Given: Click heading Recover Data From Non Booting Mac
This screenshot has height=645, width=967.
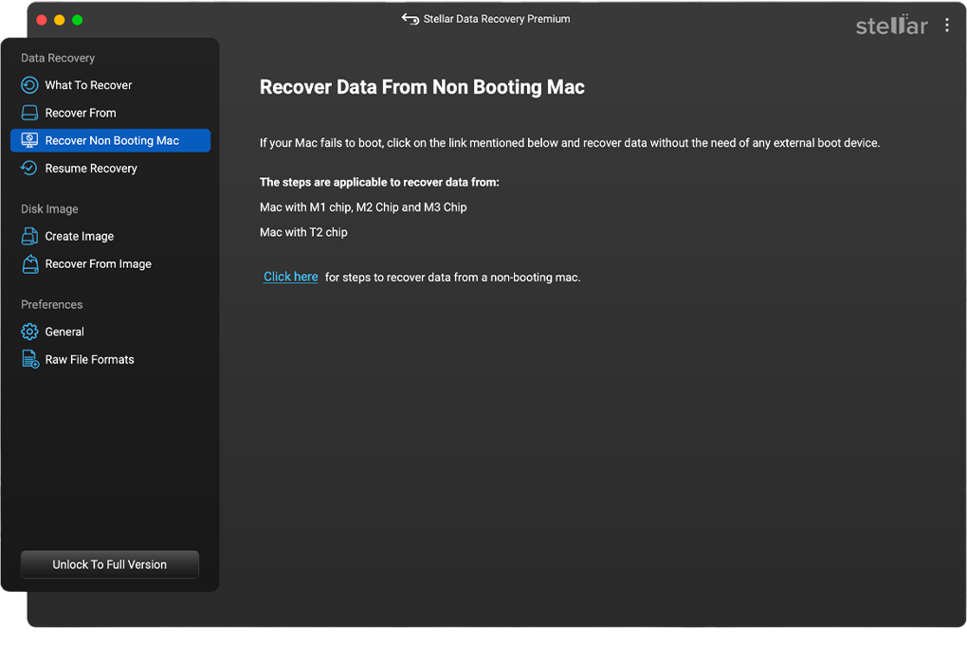Looking at the screenshot, I should click(x=422, y=87).
